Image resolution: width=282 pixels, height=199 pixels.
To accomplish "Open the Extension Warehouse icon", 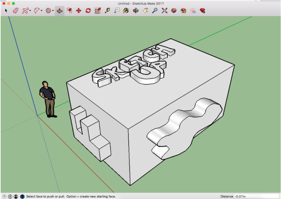I will (x=183, y=11).
